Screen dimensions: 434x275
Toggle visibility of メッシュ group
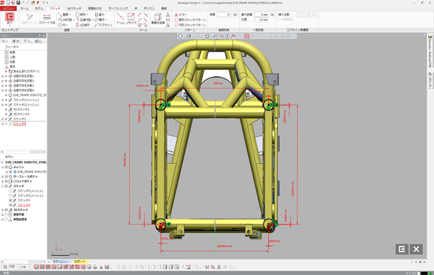click(x=6, y=167)
